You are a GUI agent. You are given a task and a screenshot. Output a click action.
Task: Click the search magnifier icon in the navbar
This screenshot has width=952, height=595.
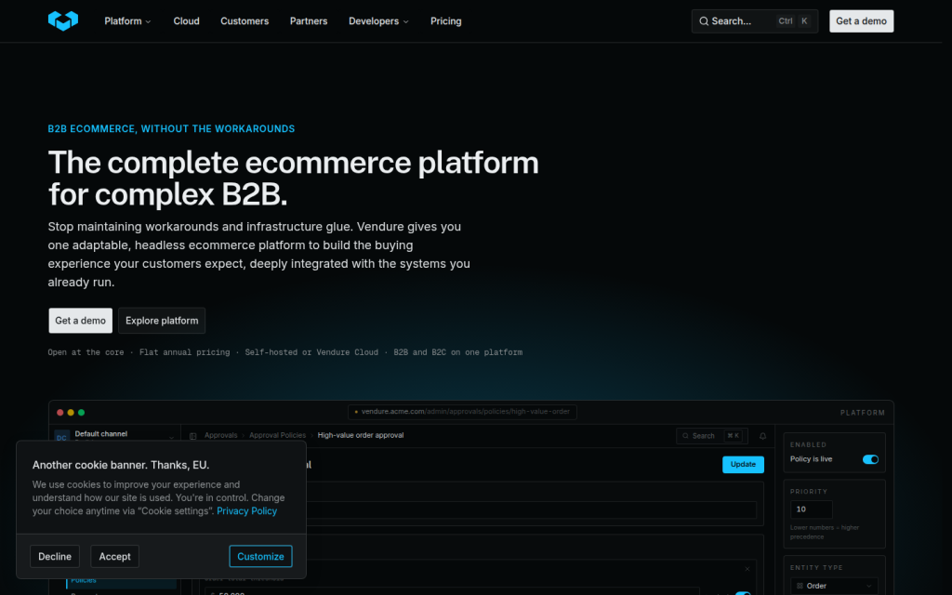[x=704, y=21]
